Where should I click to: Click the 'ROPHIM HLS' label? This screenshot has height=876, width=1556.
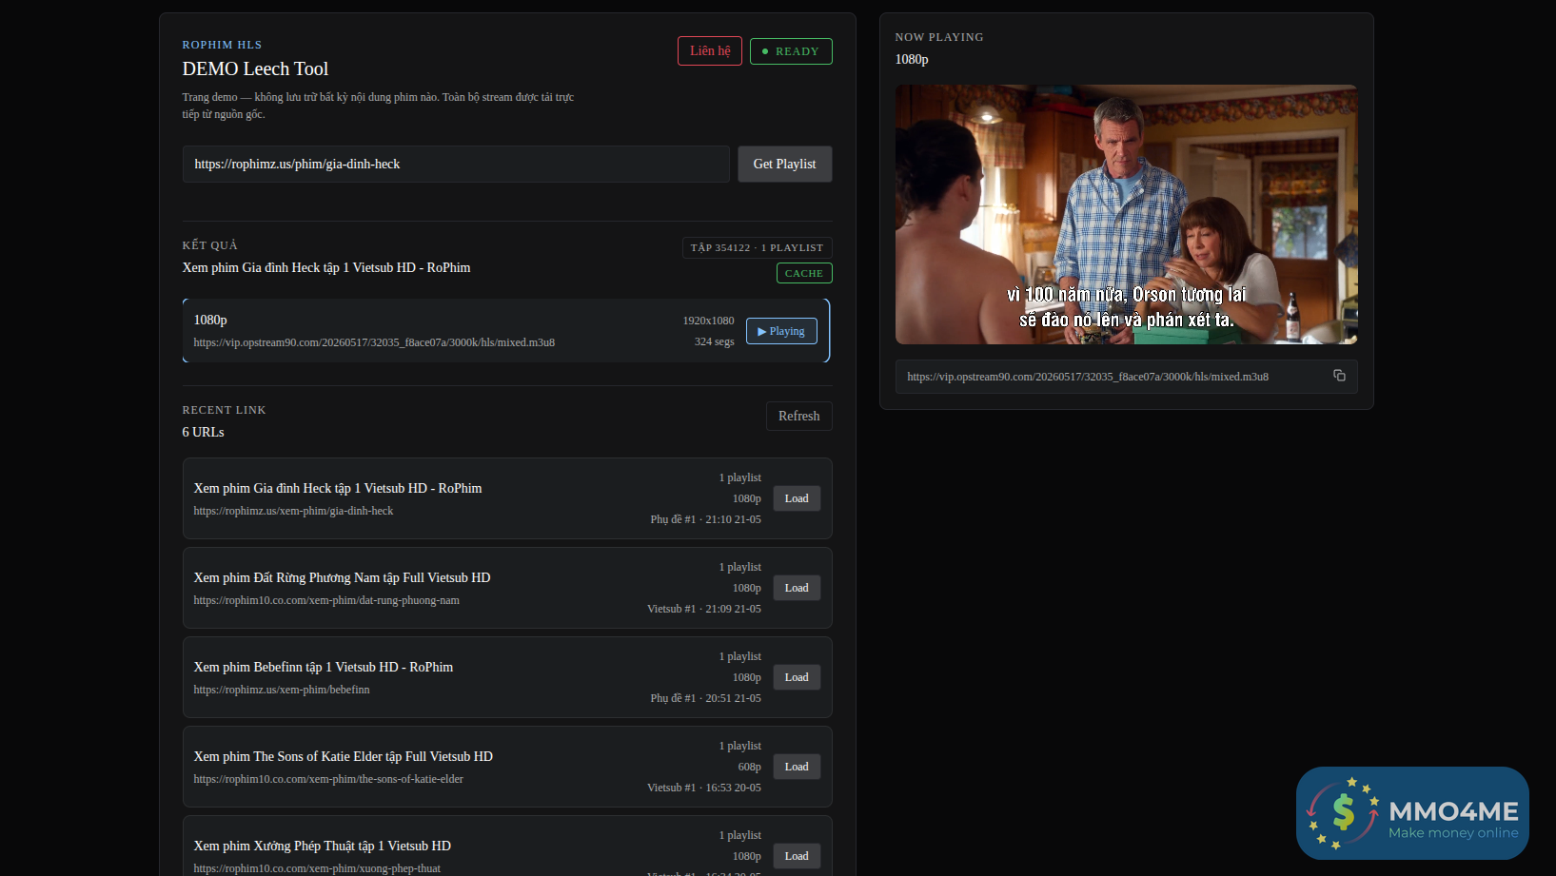tap(222, 45)
